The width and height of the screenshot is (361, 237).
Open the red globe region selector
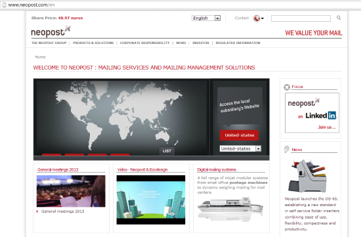tap(259, 18)
